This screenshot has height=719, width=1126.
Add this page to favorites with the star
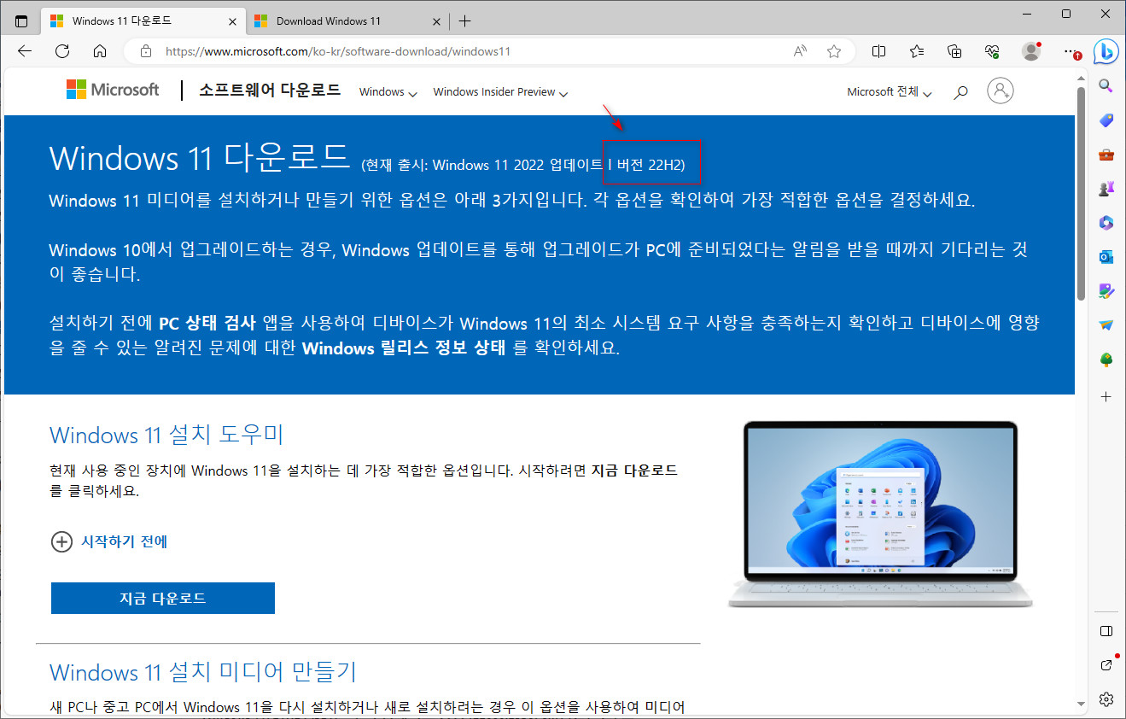834,51
